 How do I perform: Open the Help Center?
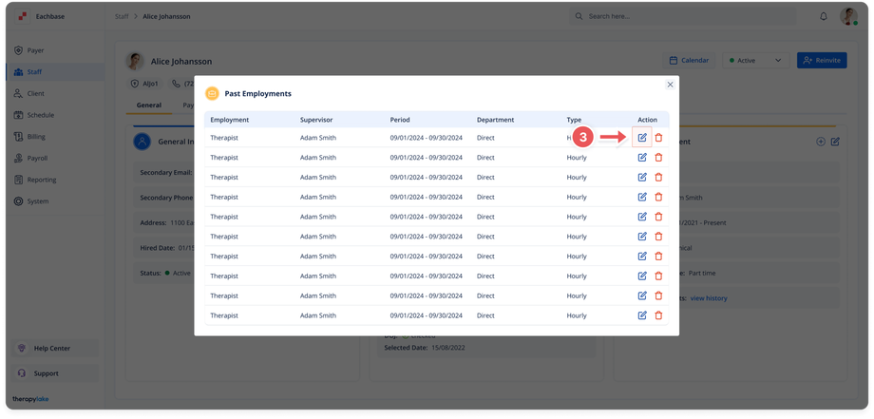click(52, 349)
